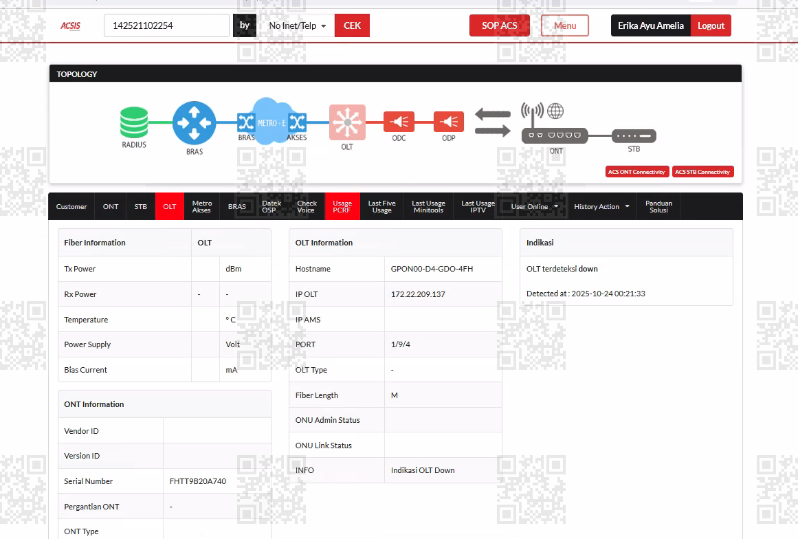Open the Check Voice tab

[307, 207]
